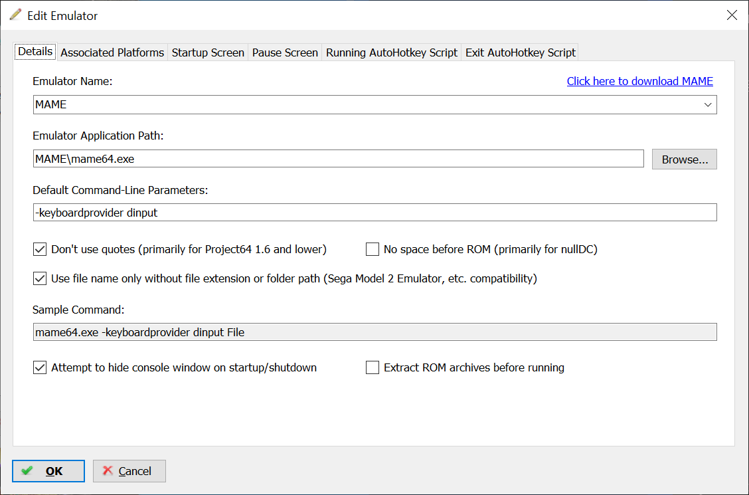This screenshot has height=495, width=749.
Task: Click the download MAME link
Action: click(x=639, y=81)
